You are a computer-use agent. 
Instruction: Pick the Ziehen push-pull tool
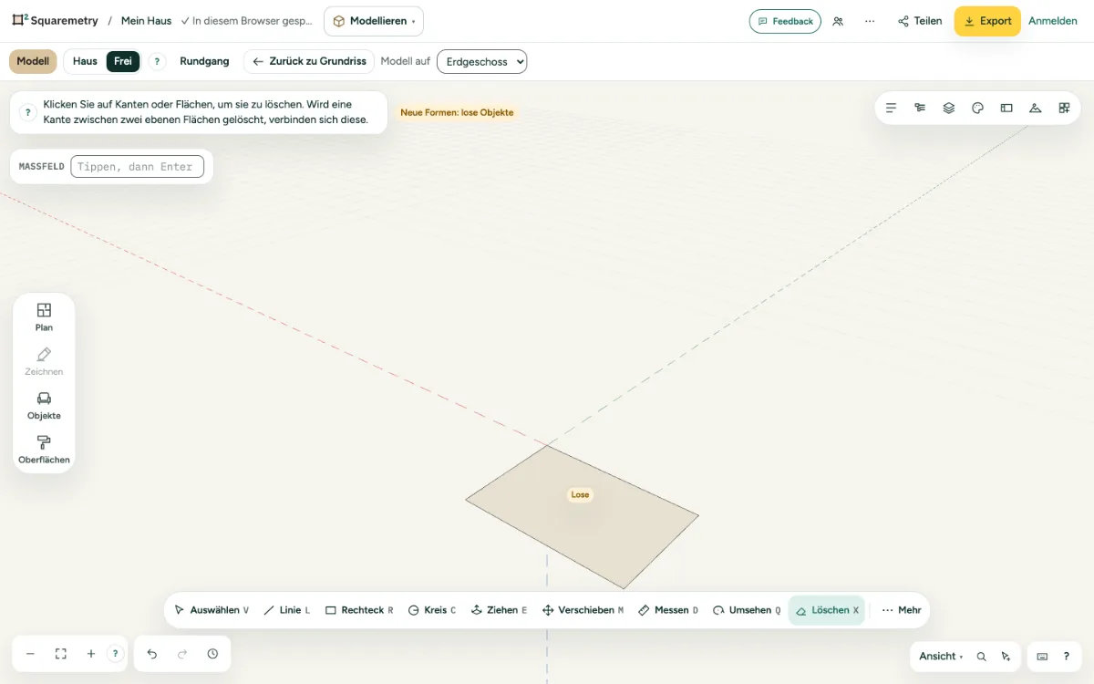[499, 610]
